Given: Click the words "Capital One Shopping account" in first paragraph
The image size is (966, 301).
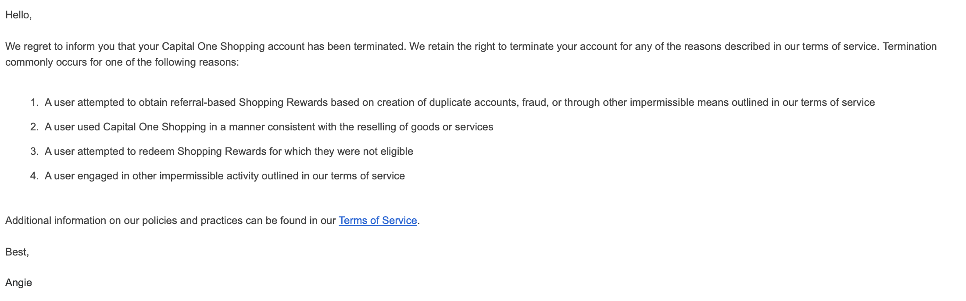Looking at the screenshot, I should coord(233,46).
